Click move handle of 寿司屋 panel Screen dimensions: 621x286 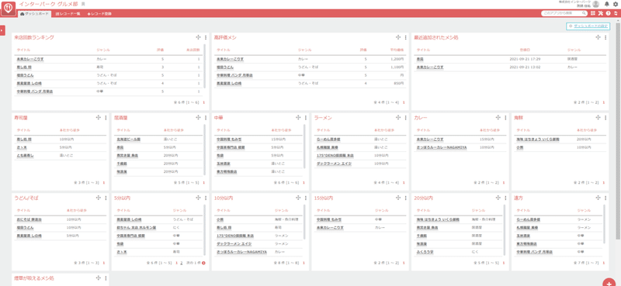coord(99,118)
